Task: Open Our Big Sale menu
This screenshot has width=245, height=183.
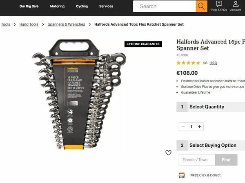Action: coord(29,6)
